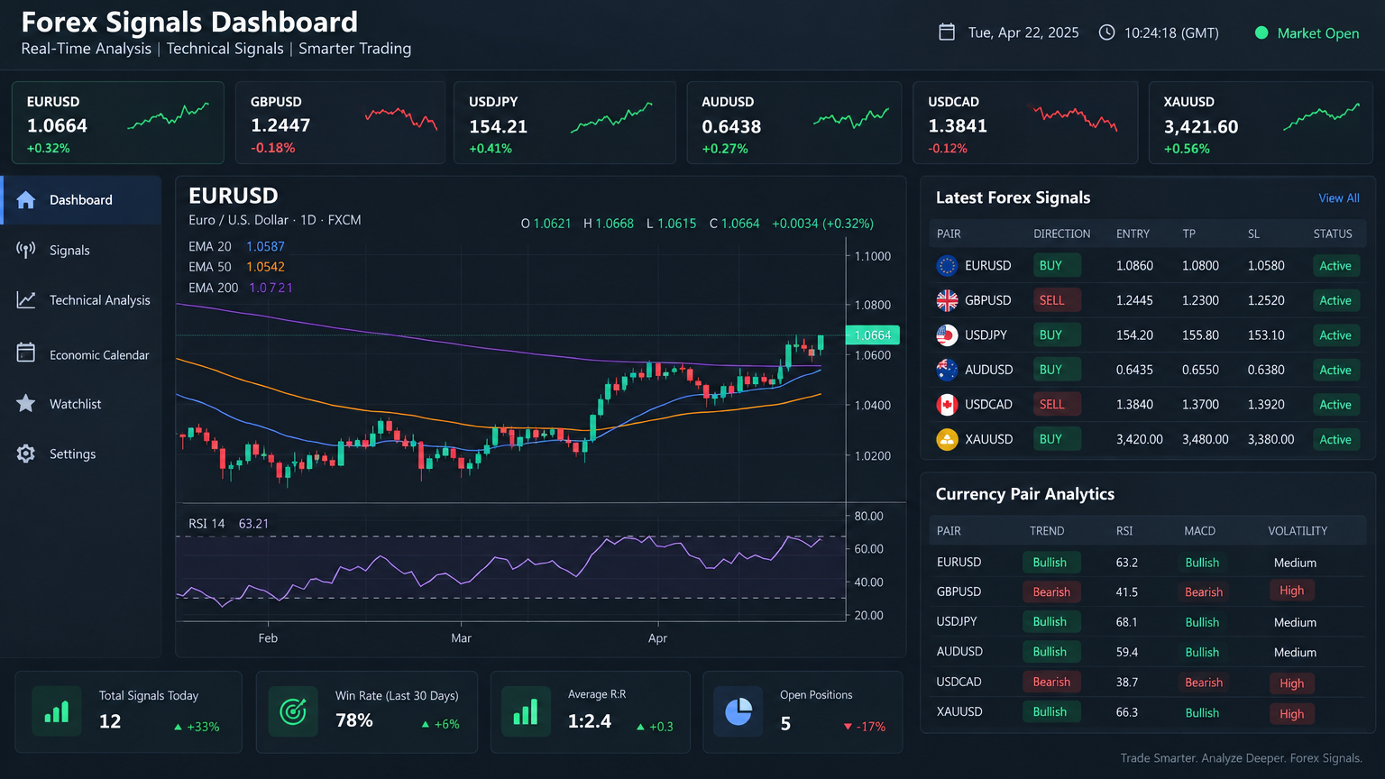This screenshot has height=779, width=1385.
Task: Click the Market Open status indicator
Action: click(x=1307, y=33)
